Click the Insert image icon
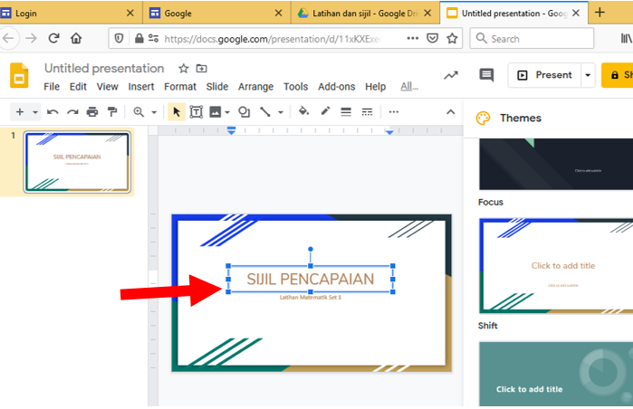633x409 pixels. click(x=216, y=112)
